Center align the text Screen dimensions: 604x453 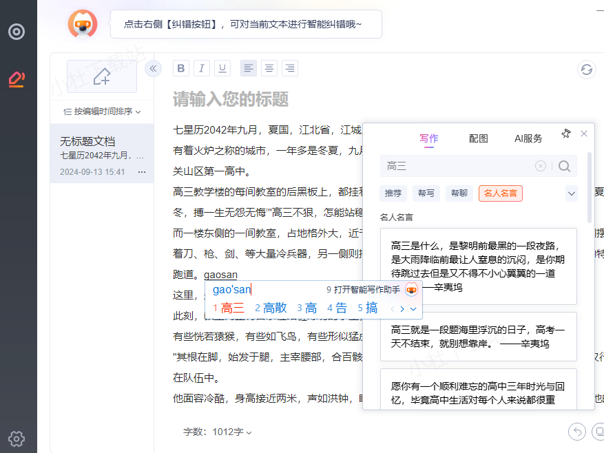point(269,68)
